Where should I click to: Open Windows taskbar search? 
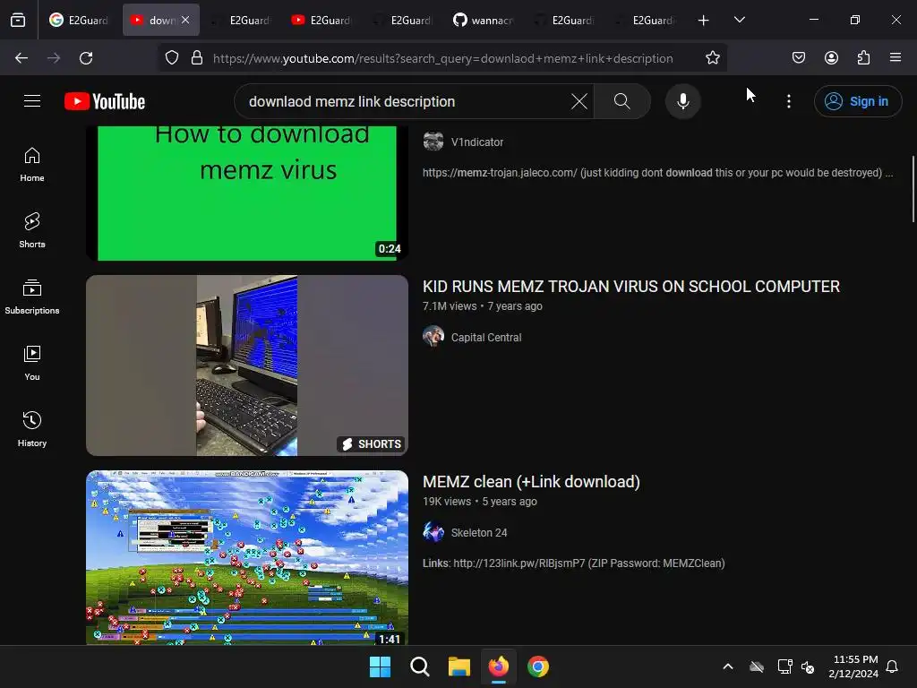(x=420, y=666)
